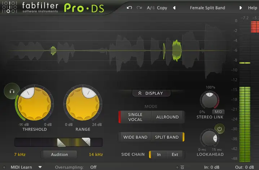The width and height of the screenshot is (259, 170).
Task: Click the left high-pass filter handle
Action: [61, 143]
